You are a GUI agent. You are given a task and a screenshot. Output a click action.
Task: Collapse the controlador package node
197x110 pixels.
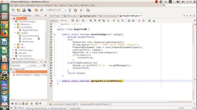point(15,27)
